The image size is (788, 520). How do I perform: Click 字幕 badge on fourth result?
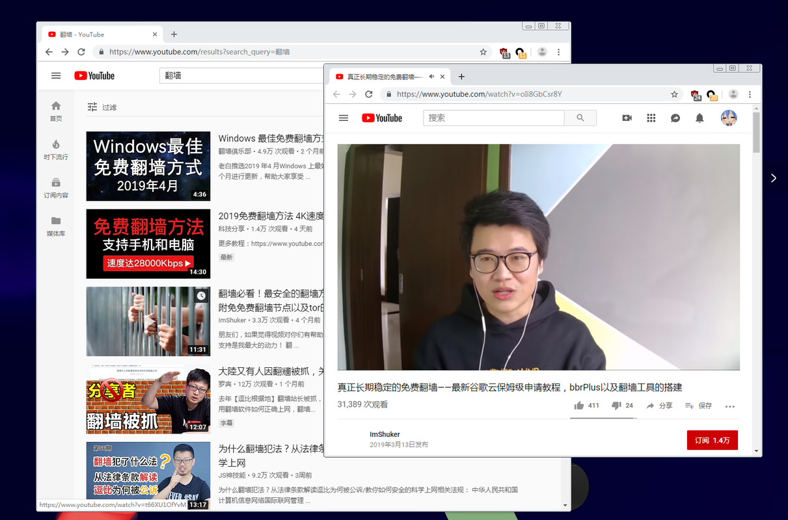tap(226, 423)
